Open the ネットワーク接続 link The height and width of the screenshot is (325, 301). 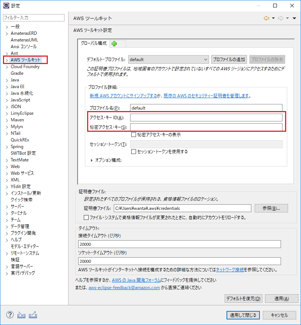[x=230, y=269]
